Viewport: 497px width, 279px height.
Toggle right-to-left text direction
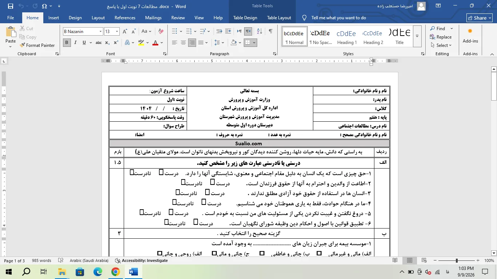click(x=248, y=32)
